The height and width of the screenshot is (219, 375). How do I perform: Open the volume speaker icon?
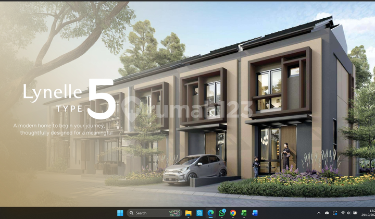(x=348, y=213)
